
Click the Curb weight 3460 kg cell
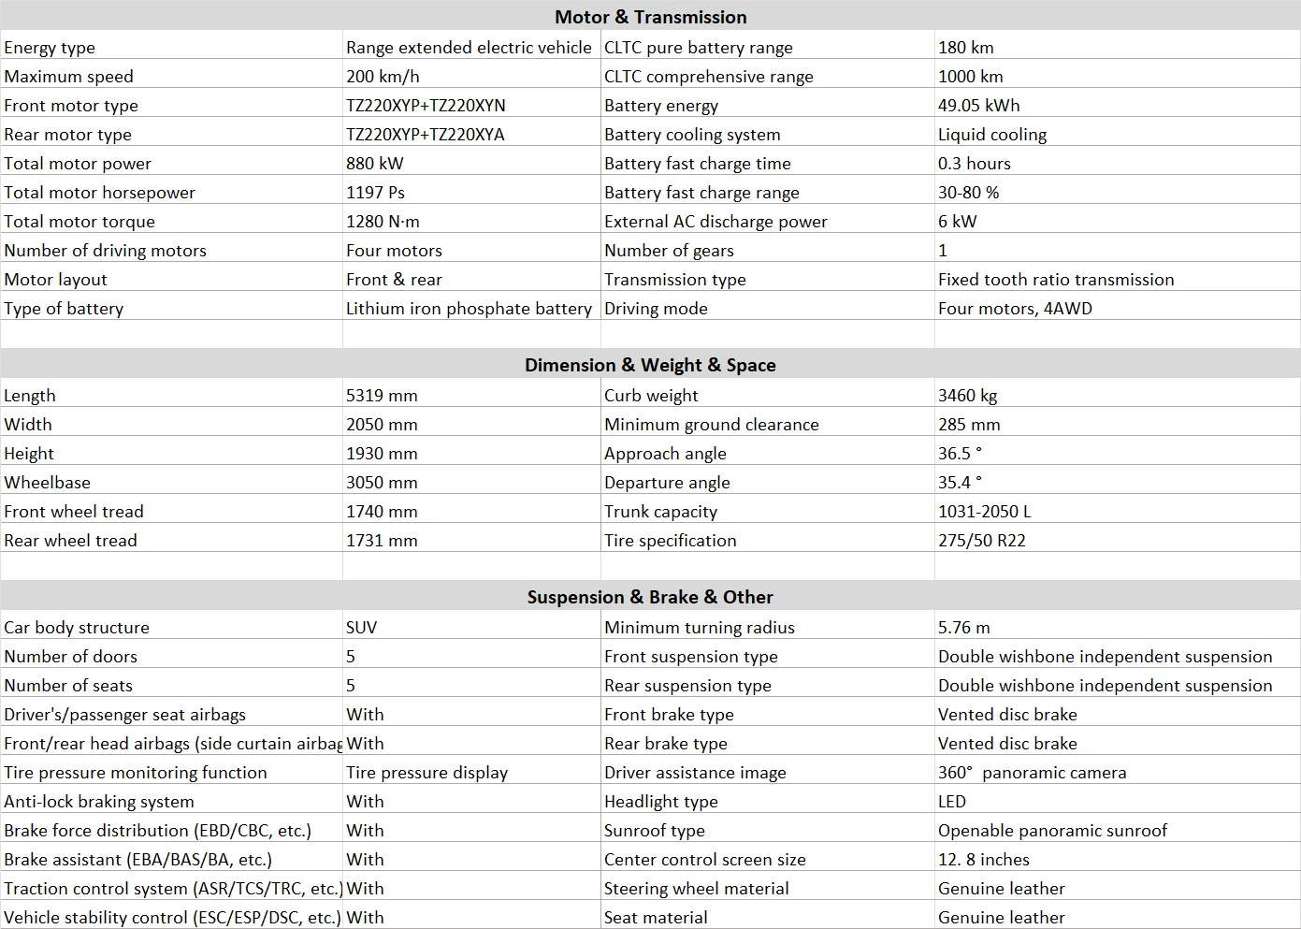point(1118,396)
